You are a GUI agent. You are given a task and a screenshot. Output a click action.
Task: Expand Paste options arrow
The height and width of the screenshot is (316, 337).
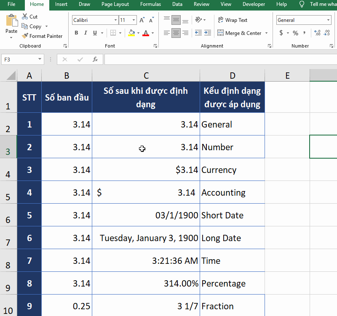click(11, 38)
